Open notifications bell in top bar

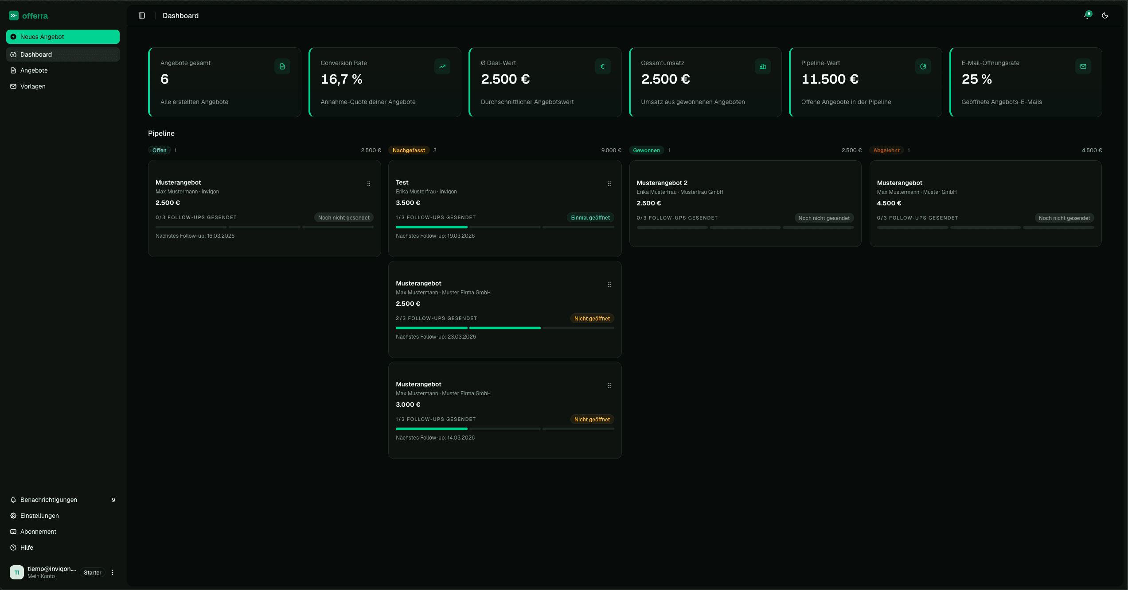(x=1087, y=15)
